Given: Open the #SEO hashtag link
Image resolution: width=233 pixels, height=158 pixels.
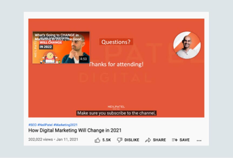Looking at the screenshot, I should pos(32,125).
